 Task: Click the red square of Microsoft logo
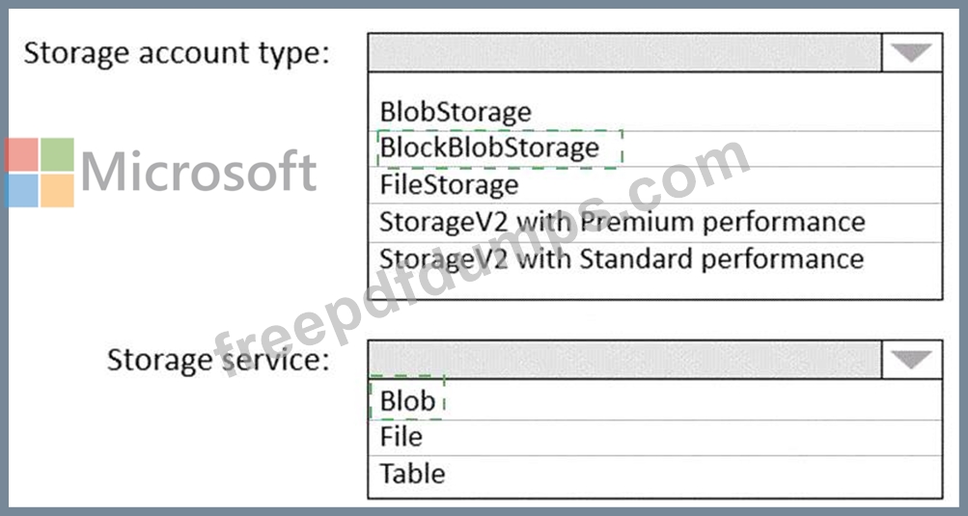20,154
